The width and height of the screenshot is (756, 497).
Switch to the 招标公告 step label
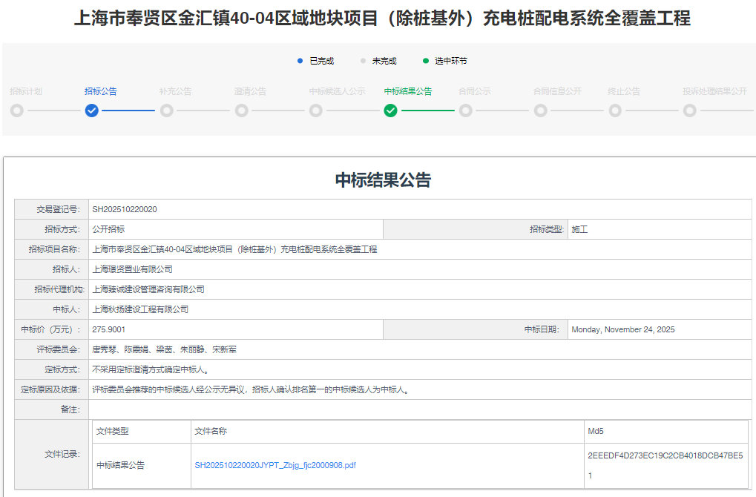100,91
